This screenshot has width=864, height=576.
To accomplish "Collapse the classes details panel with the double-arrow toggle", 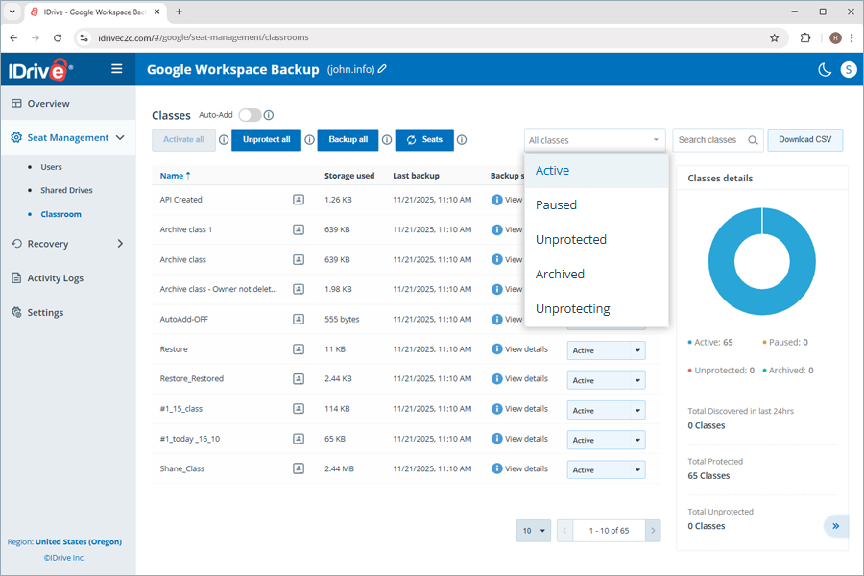I will (836, 526).
